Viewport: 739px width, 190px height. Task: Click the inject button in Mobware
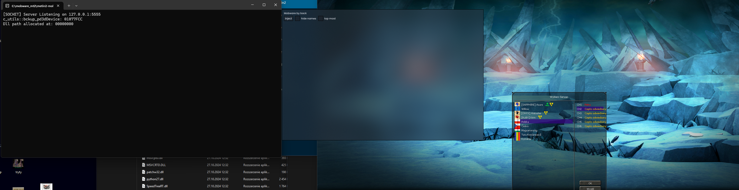[288, 19]
